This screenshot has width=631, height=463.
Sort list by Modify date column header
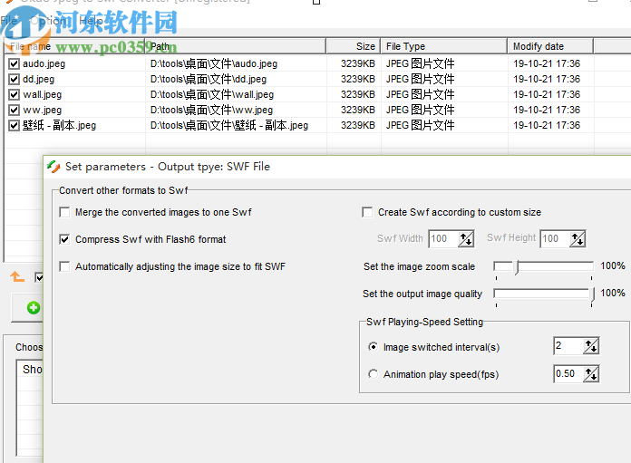(x=550, y=46)
